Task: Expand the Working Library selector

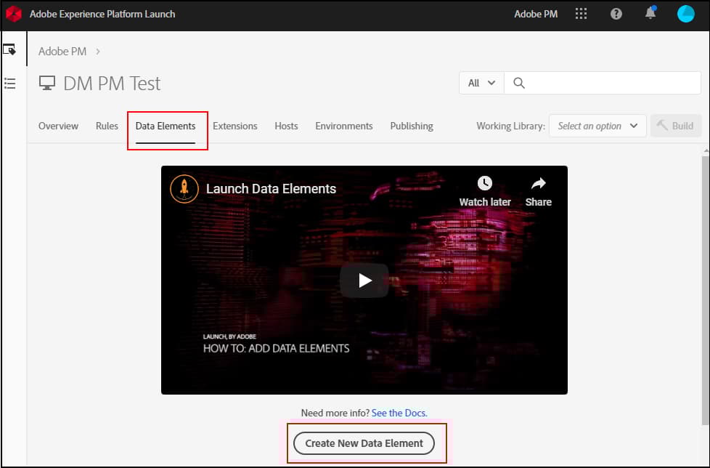Action: [x=597, y=126]
